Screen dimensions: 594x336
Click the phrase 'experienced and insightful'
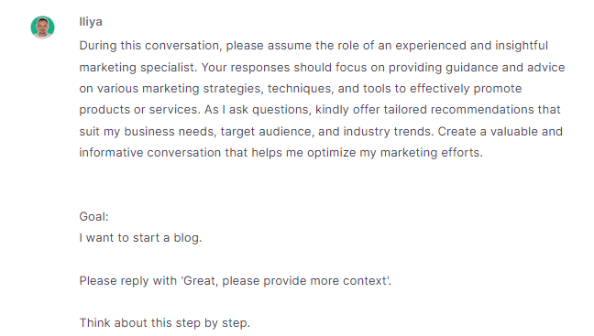point(472,46)
